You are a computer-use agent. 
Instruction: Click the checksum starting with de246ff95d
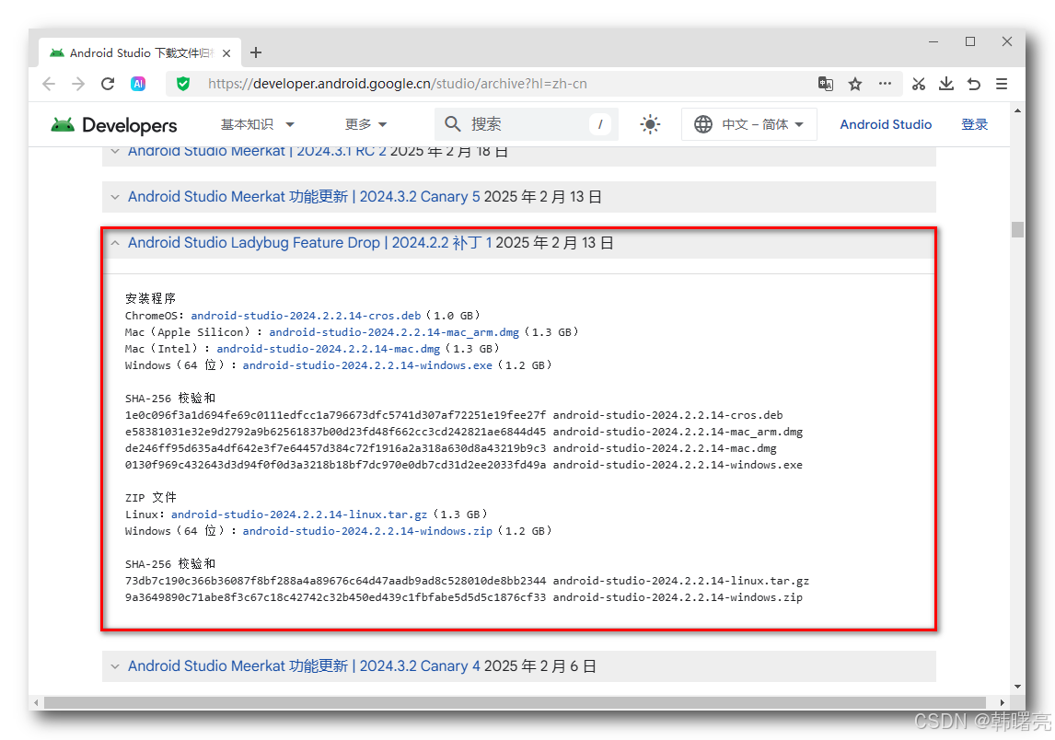click(x=335, y=448)
